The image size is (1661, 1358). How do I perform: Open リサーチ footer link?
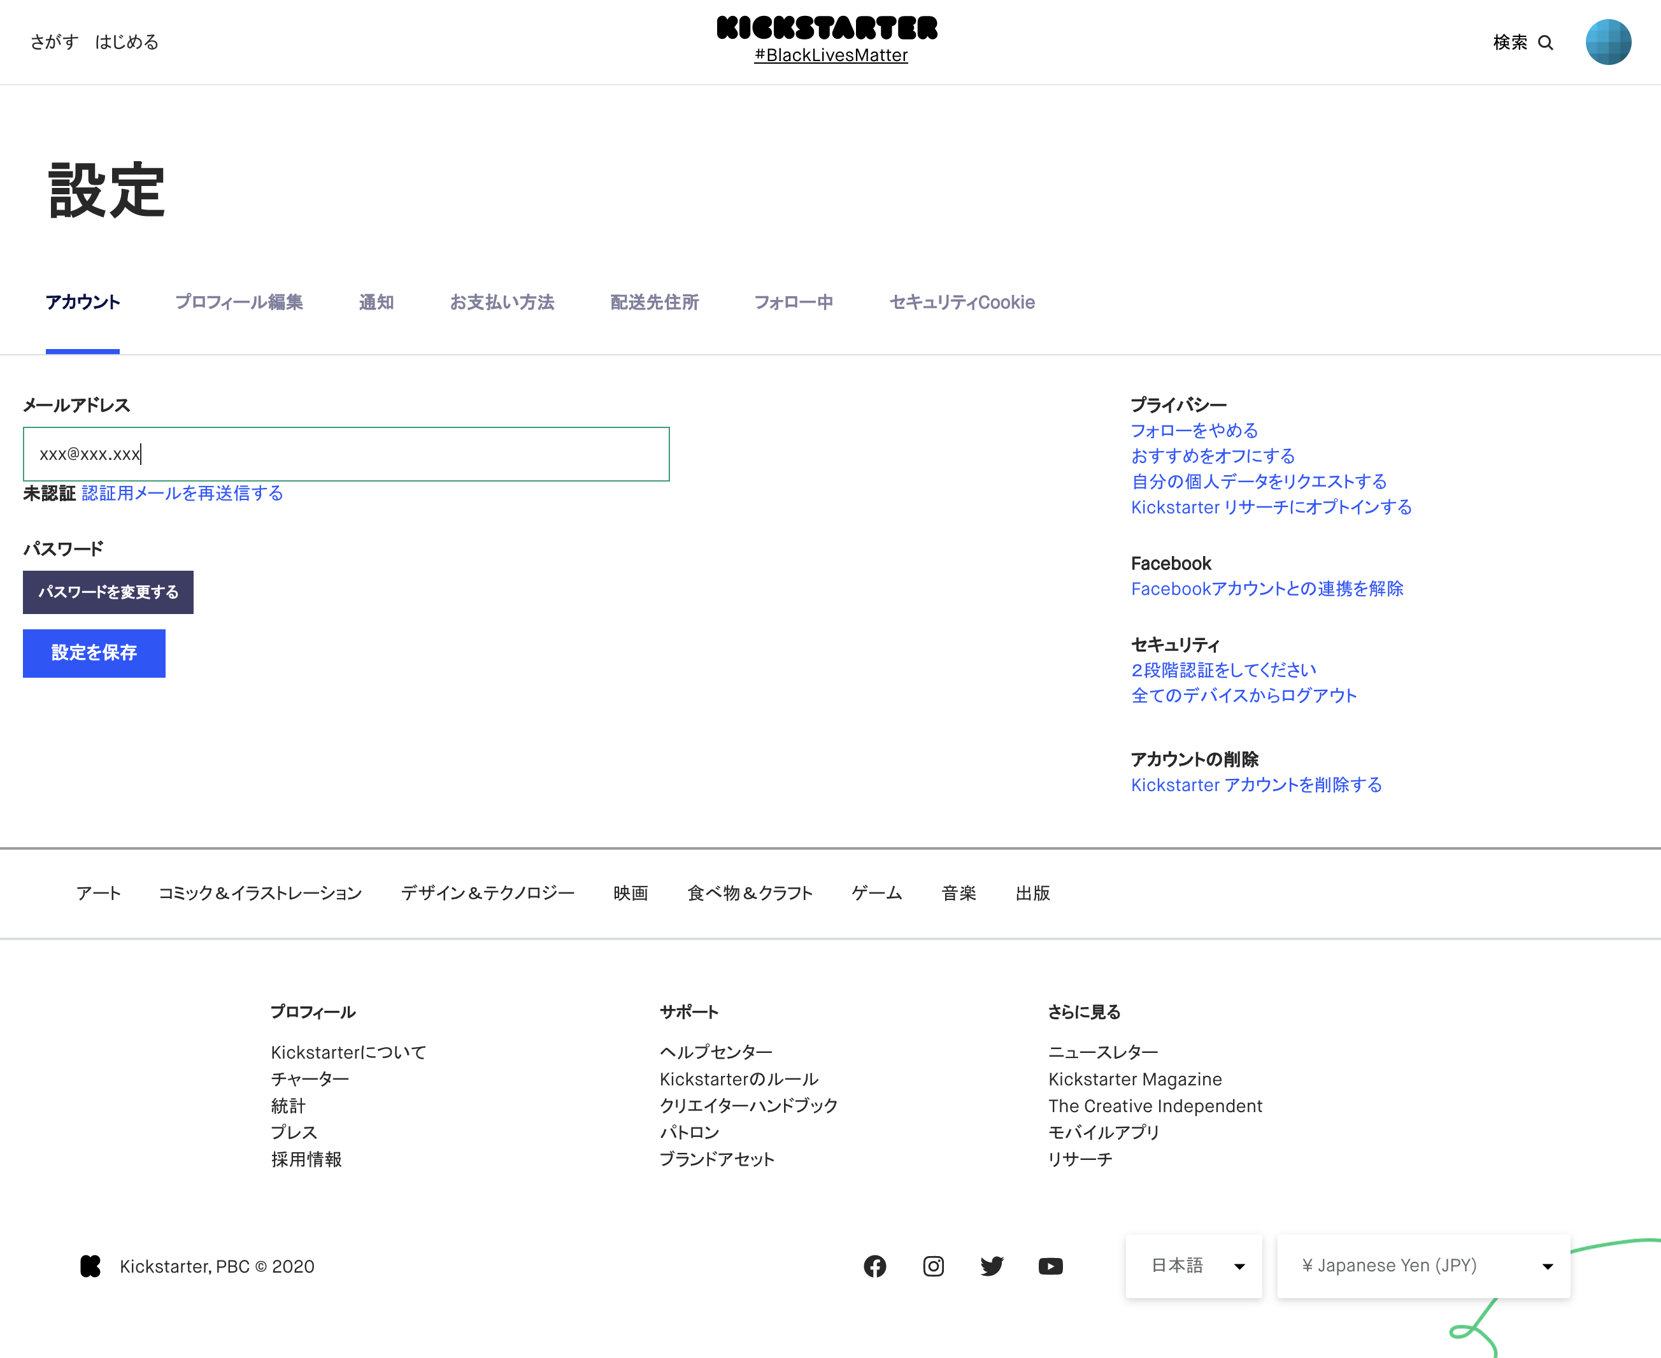[x=1080, y=1159]
